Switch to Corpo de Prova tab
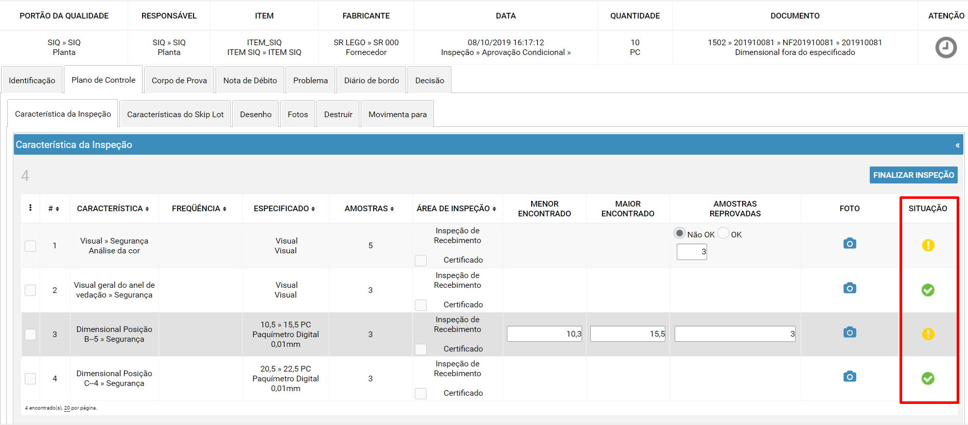Viewport: 968px width, 425px height. tap(179, 80)
